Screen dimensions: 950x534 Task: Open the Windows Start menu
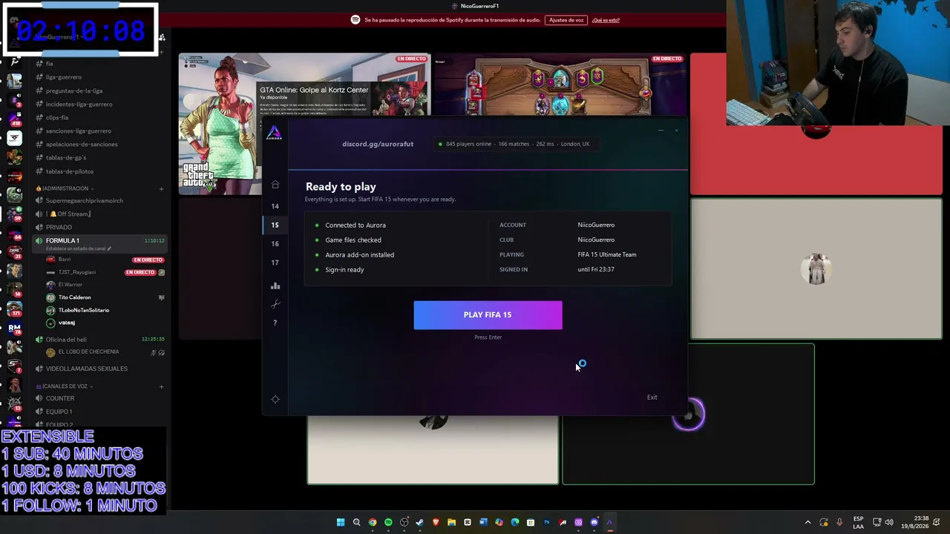[341, 522]
